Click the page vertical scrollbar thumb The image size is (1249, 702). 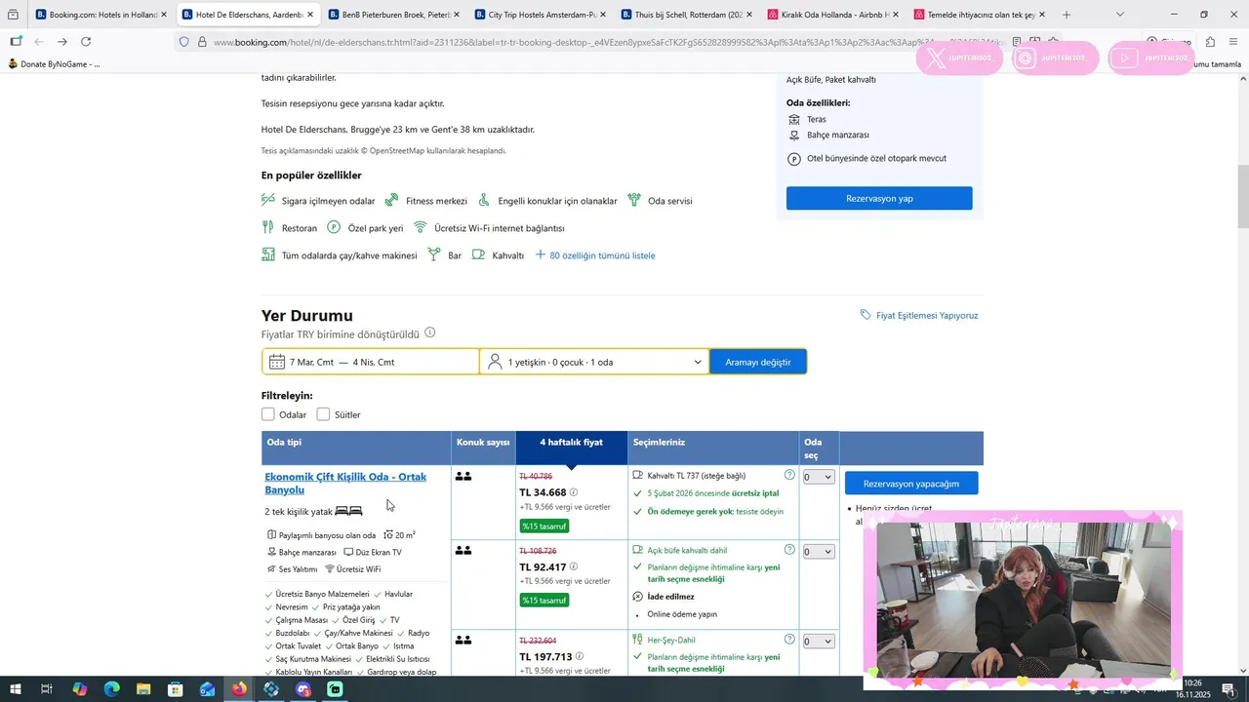pos(1242,195)
